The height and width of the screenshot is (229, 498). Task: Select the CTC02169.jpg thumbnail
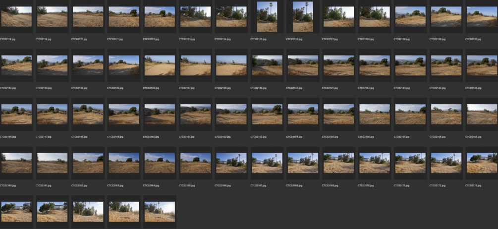coord(339,163)
